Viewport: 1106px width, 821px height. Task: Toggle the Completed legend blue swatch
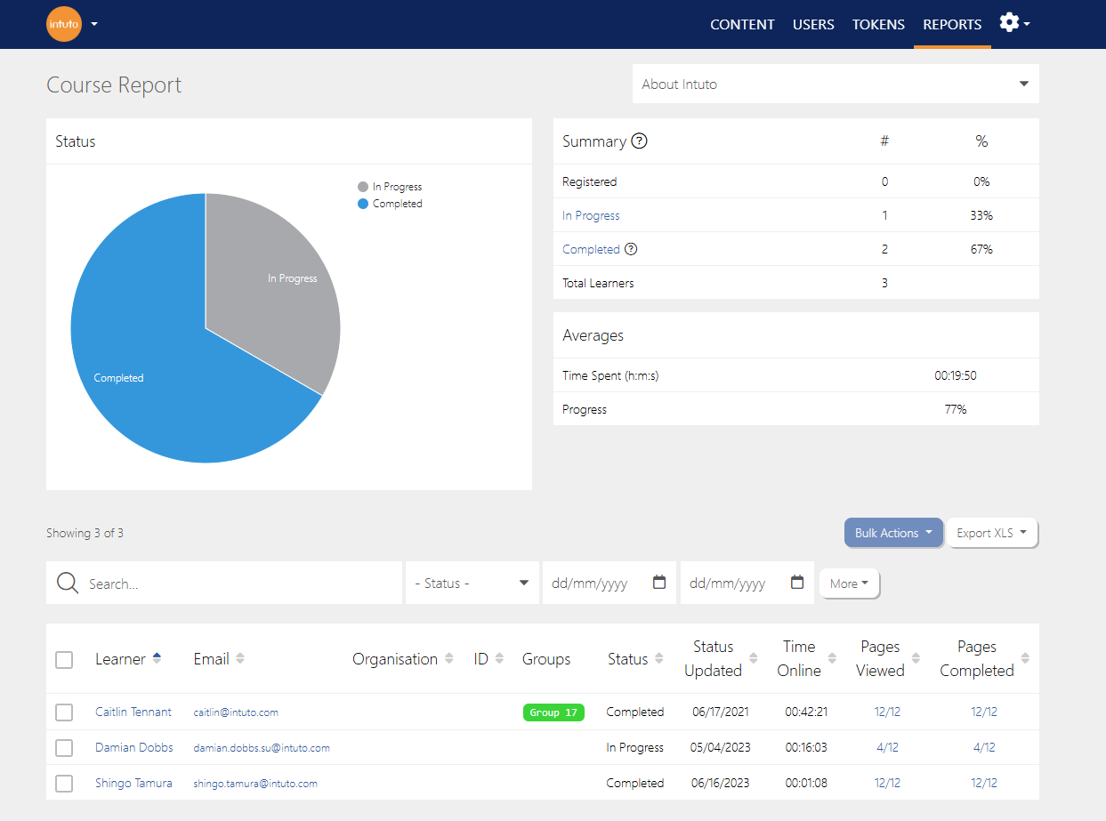pos(362,204)
